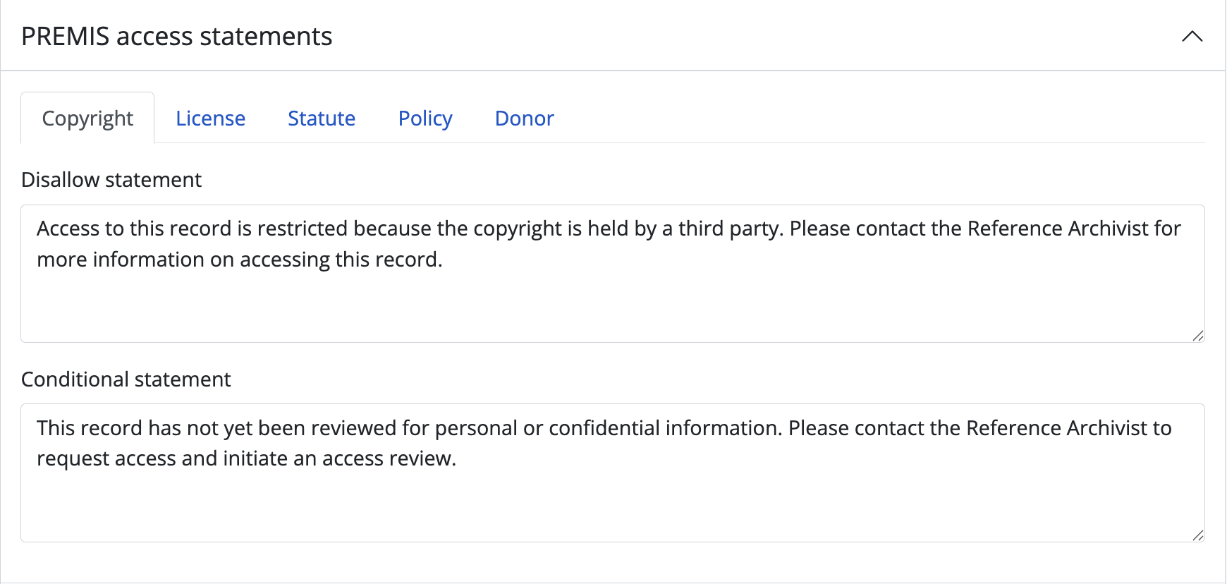
Task: Place cursor after "accessing this record."
Action: point(444,260)
